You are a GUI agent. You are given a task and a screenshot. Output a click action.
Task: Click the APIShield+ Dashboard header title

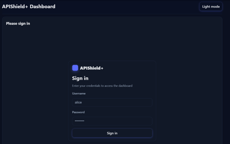[29, 6]
